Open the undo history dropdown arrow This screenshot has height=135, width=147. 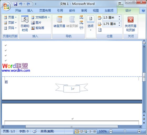24,4
